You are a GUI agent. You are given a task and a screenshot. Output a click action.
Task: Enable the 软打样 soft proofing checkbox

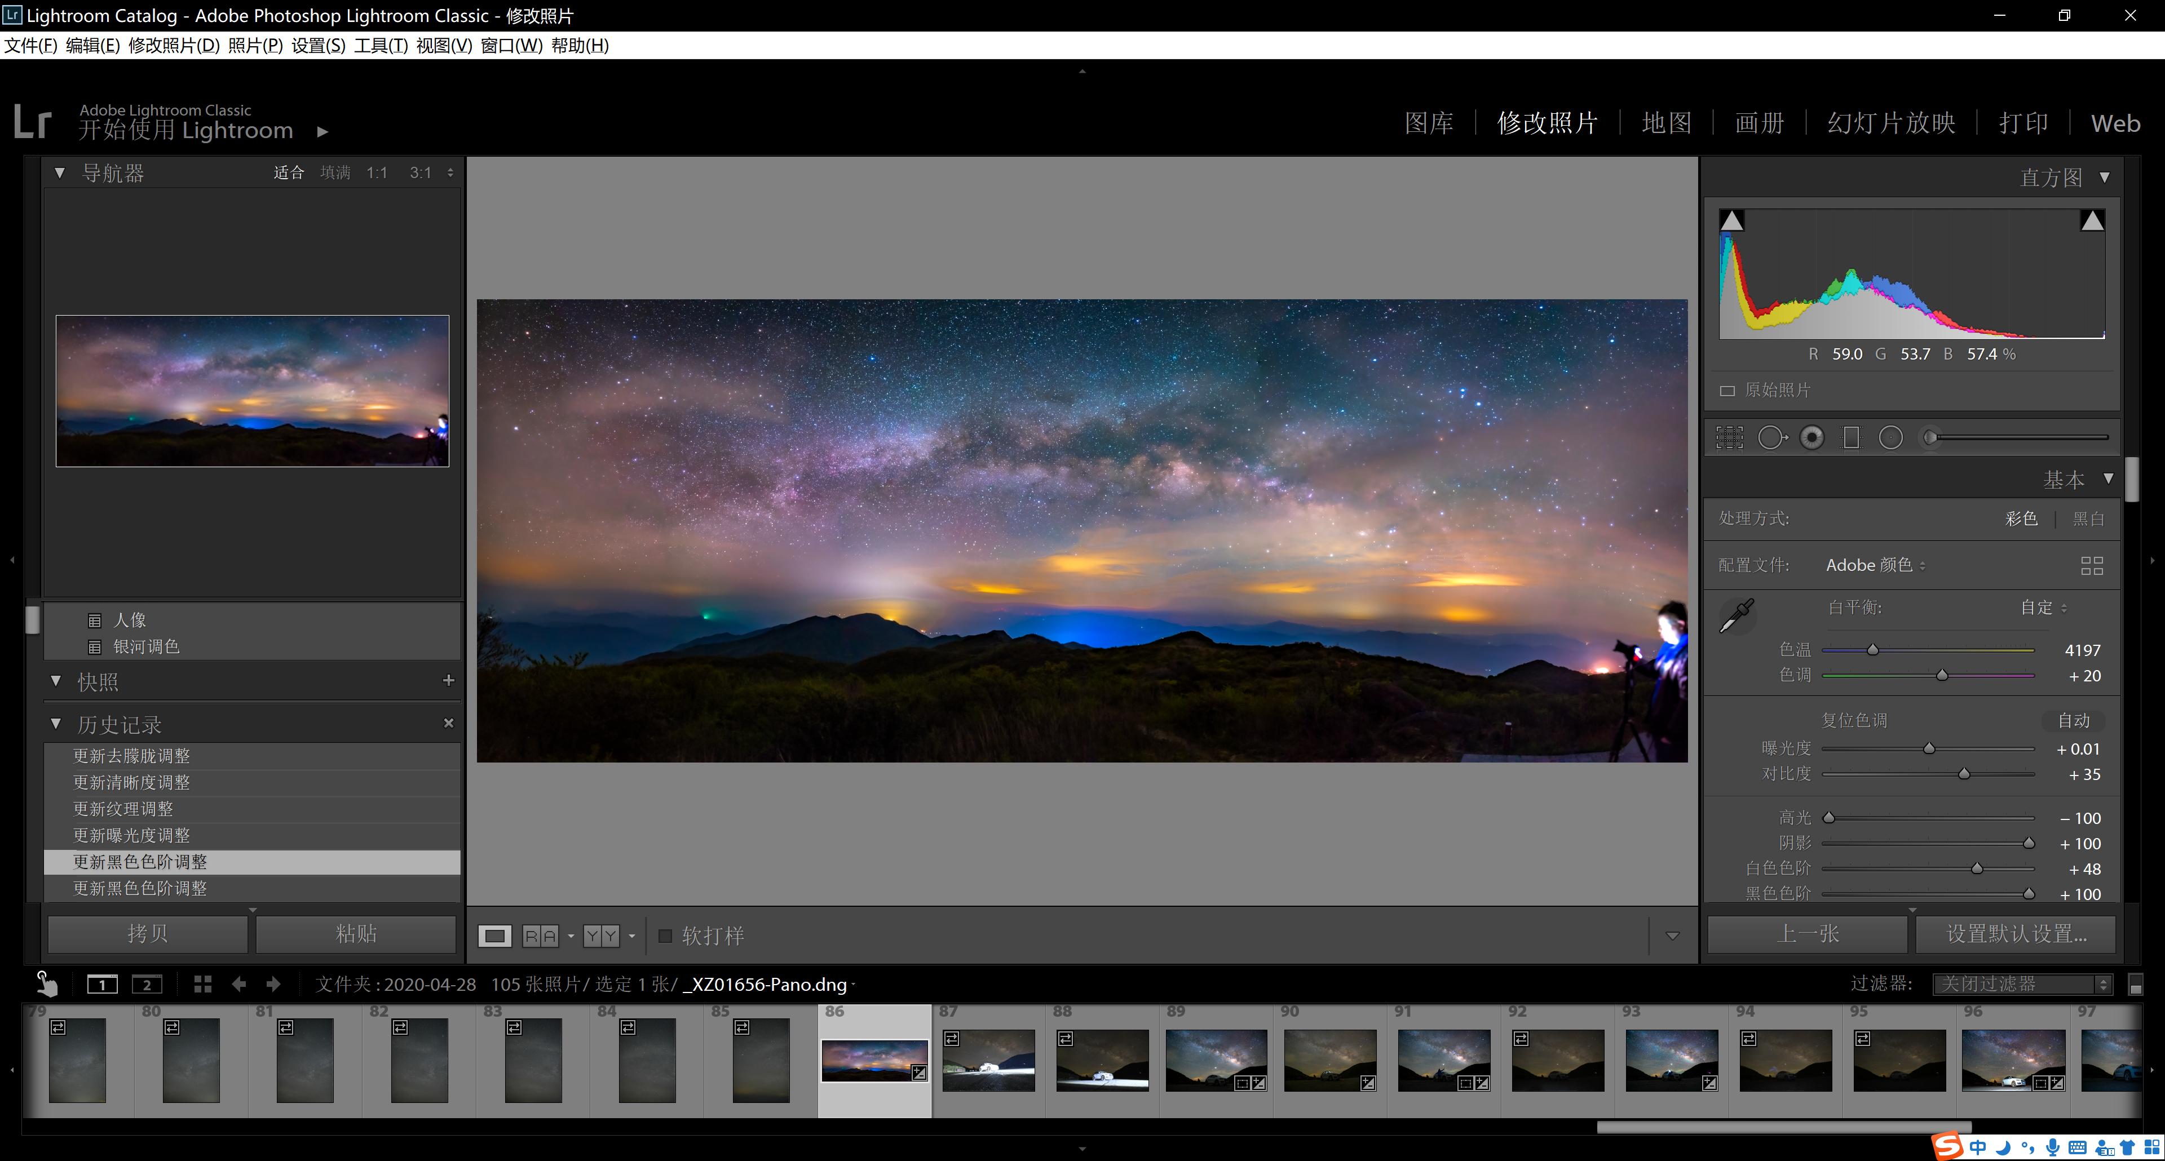665,935
